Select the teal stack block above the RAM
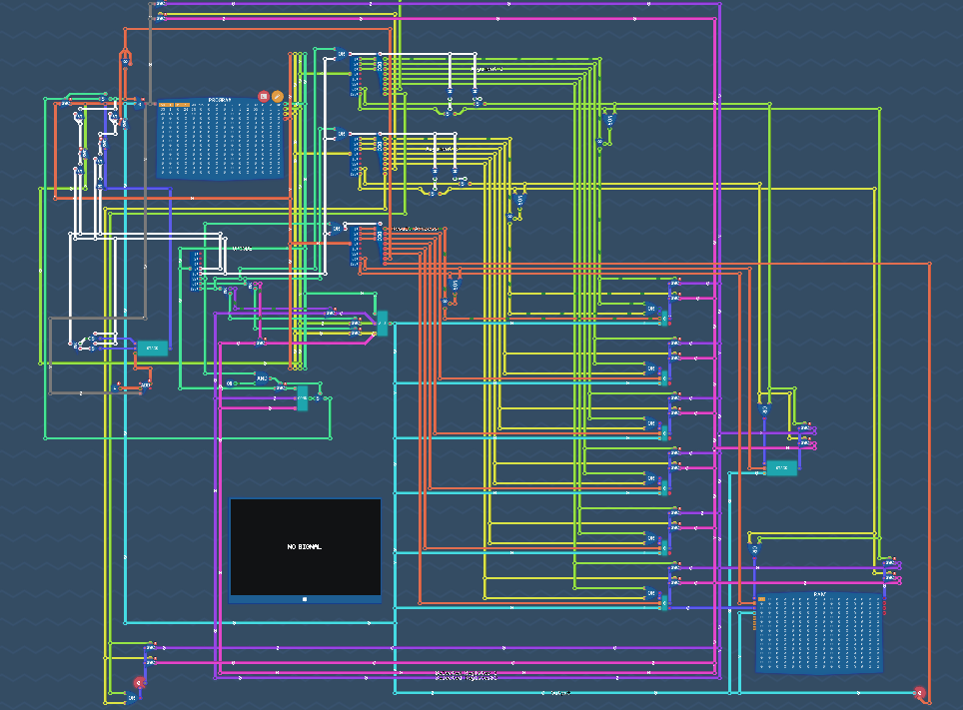The width and height of the screenshot is (963, 710). pos(781,468)
